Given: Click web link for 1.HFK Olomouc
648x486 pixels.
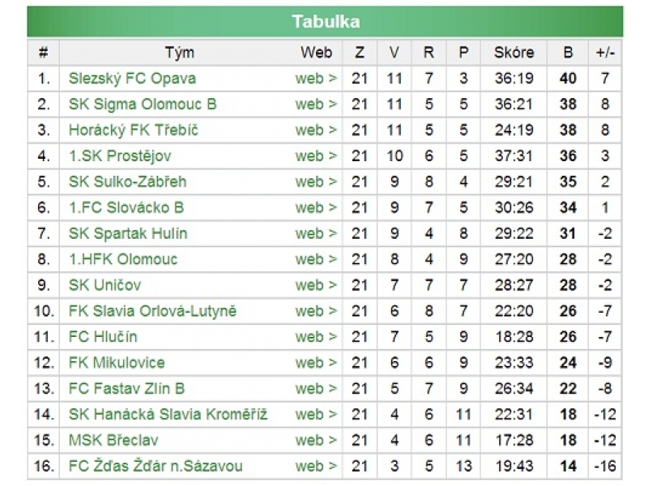Looking at the screenshot, I should (x=316, y=260).
